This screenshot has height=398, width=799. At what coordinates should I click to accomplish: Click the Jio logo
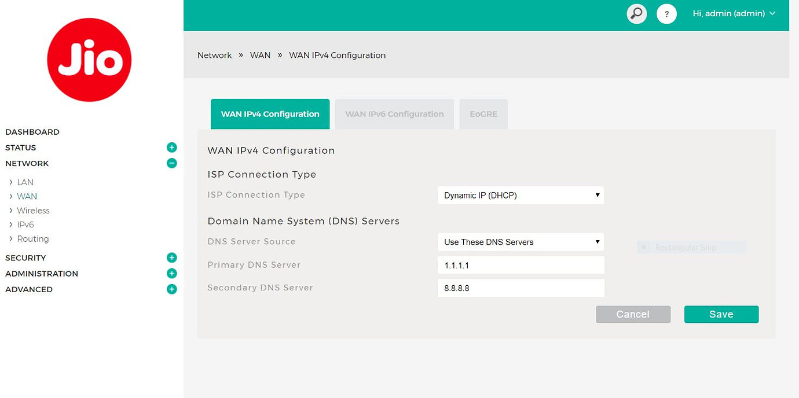point(90,60)
